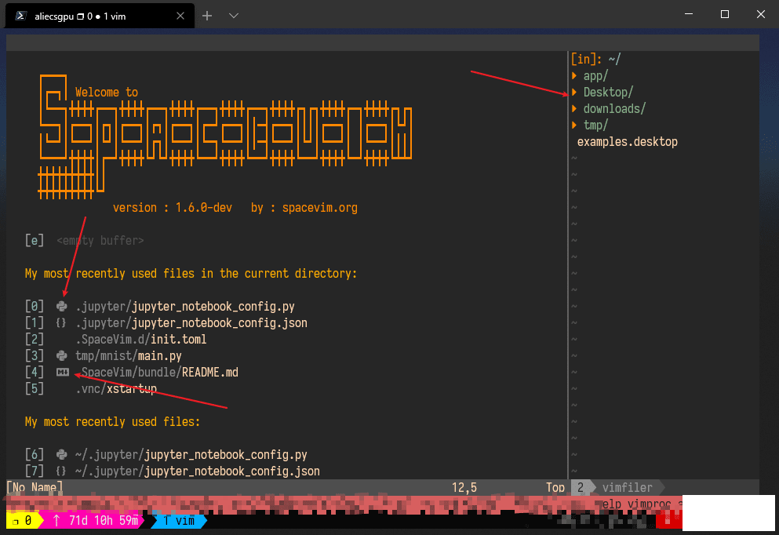
Task: Click the Markdown icon beside README.md
Action: (63, 372)
